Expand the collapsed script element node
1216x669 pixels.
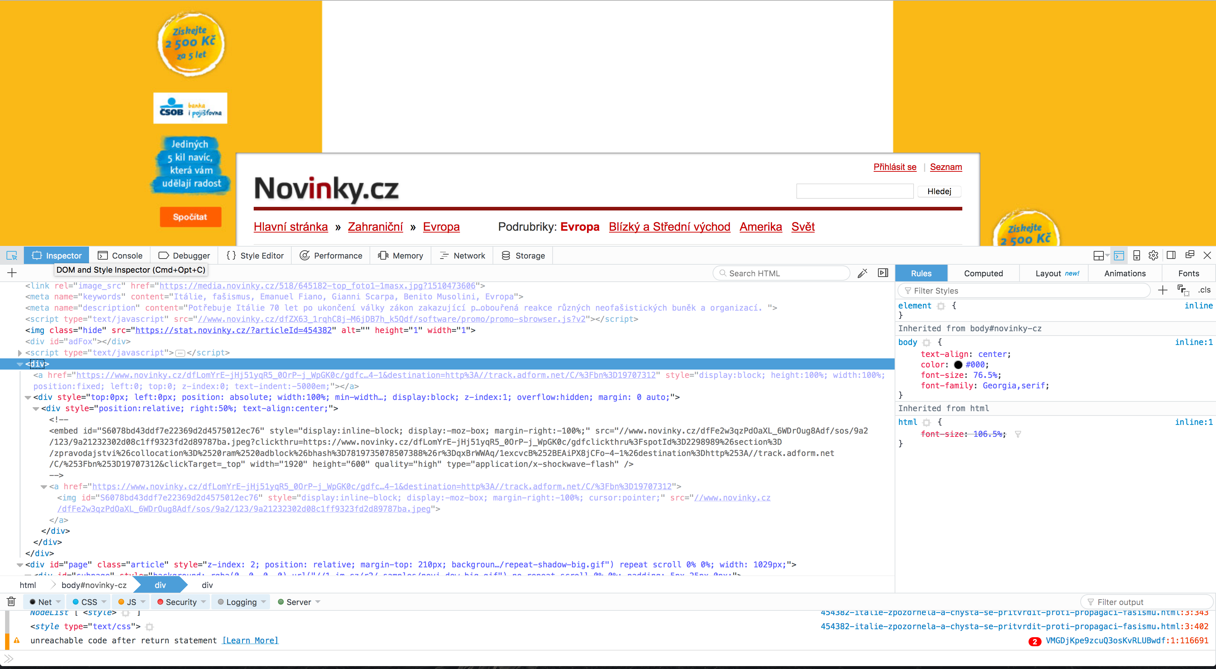20,353
